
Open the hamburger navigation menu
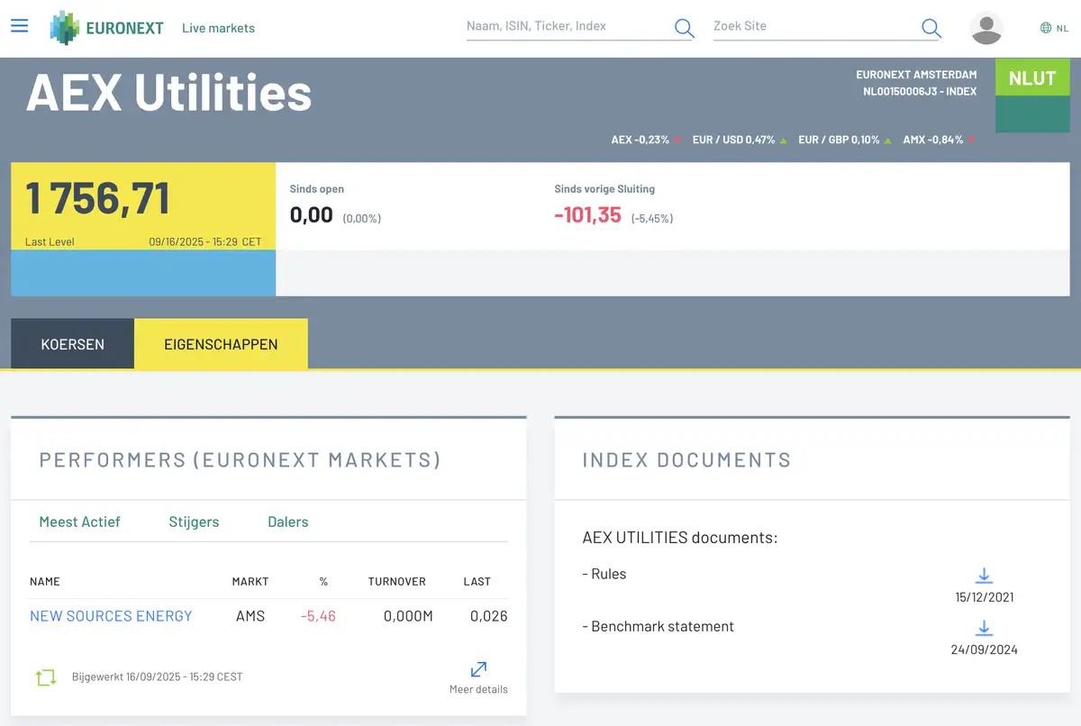tap(20, 25)
